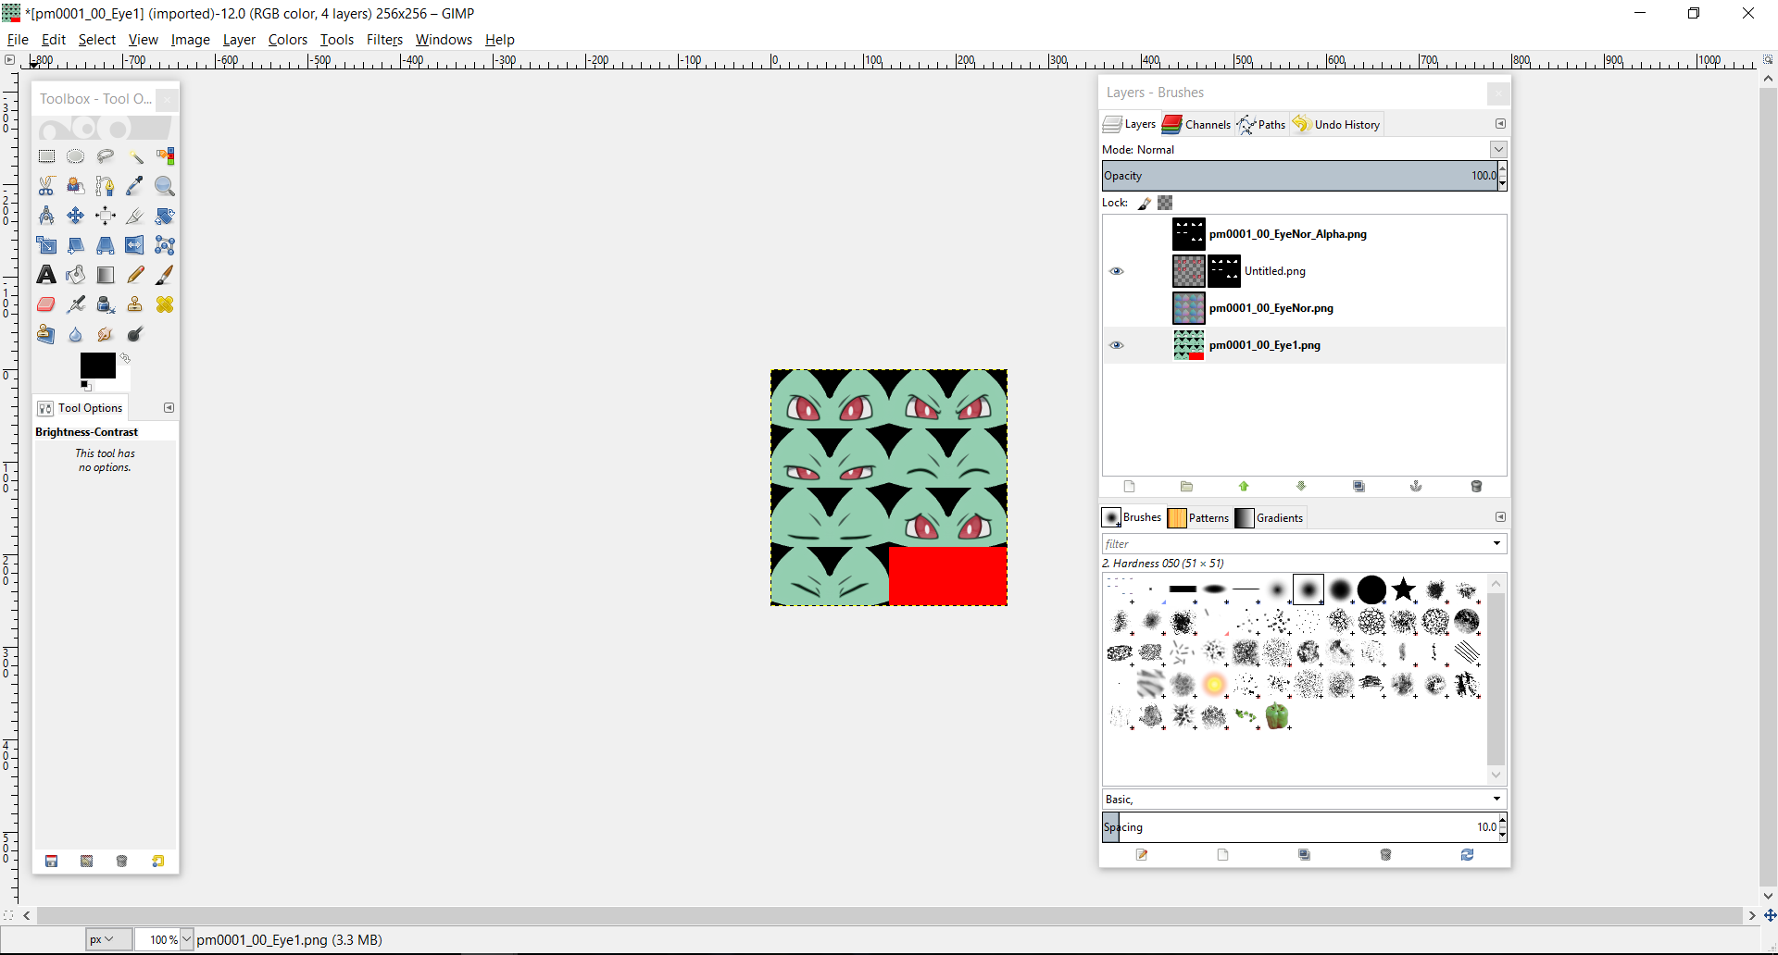
Task: Select the Select by Color tool
Action: tap(165, 156)
